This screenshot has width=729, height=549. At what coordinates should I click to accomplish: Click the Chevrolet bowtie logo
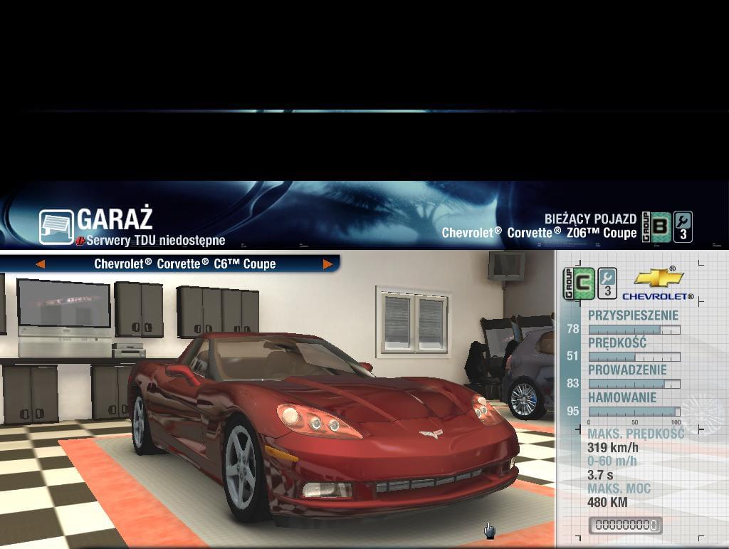click(659, 278)
